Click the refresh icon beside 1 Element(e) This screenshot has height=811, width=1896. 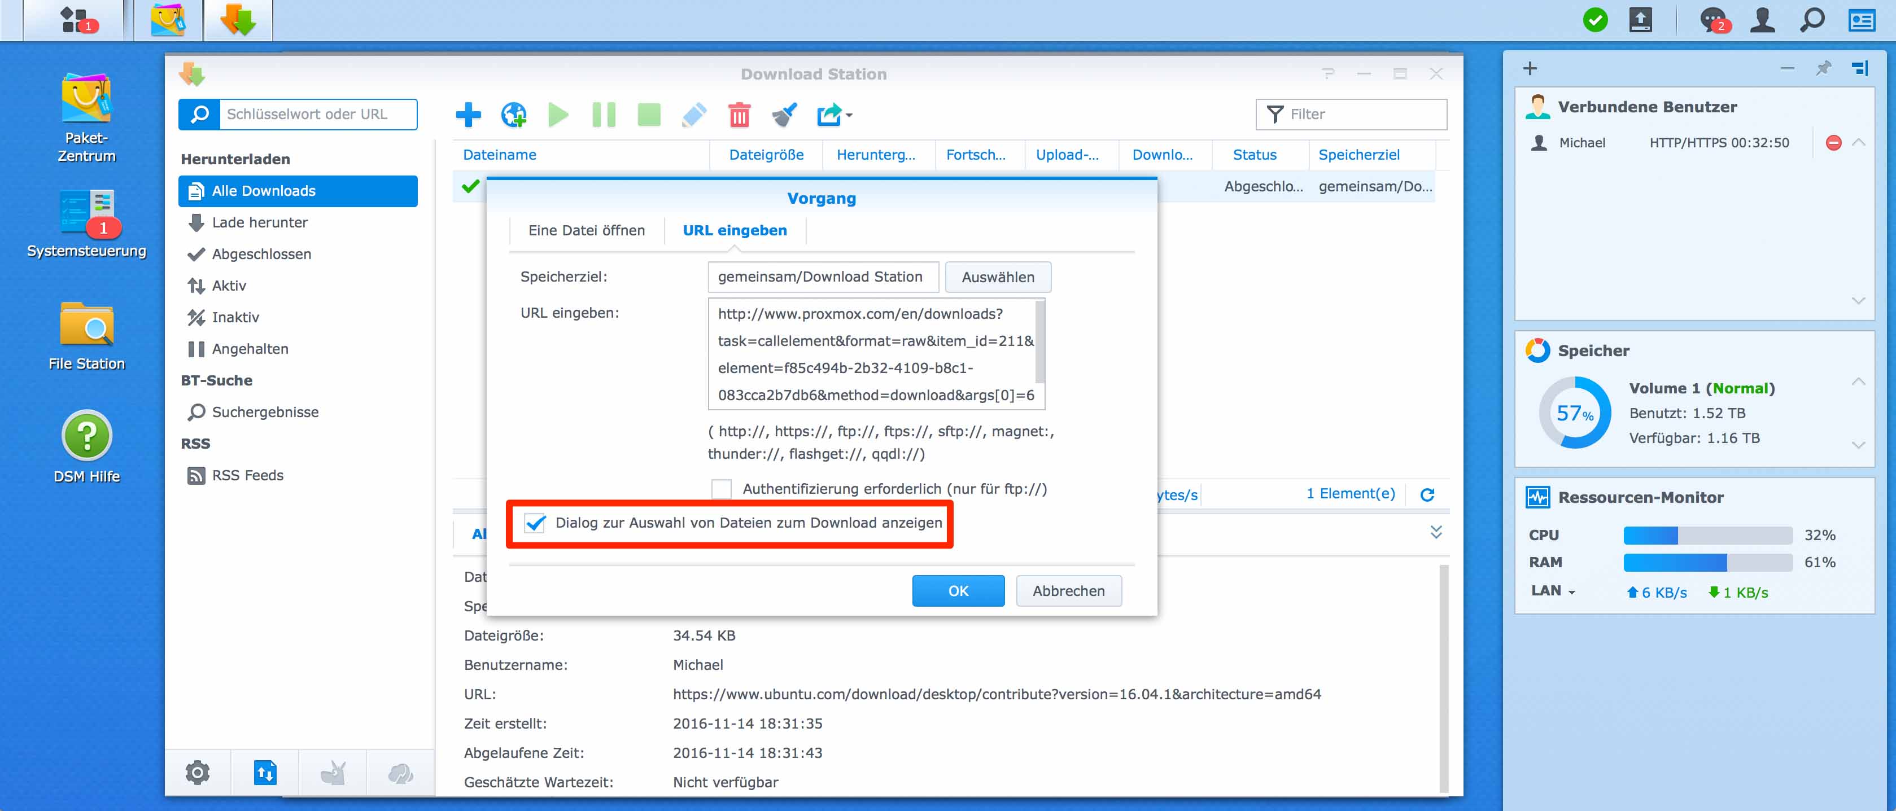tap(1427, 494)
